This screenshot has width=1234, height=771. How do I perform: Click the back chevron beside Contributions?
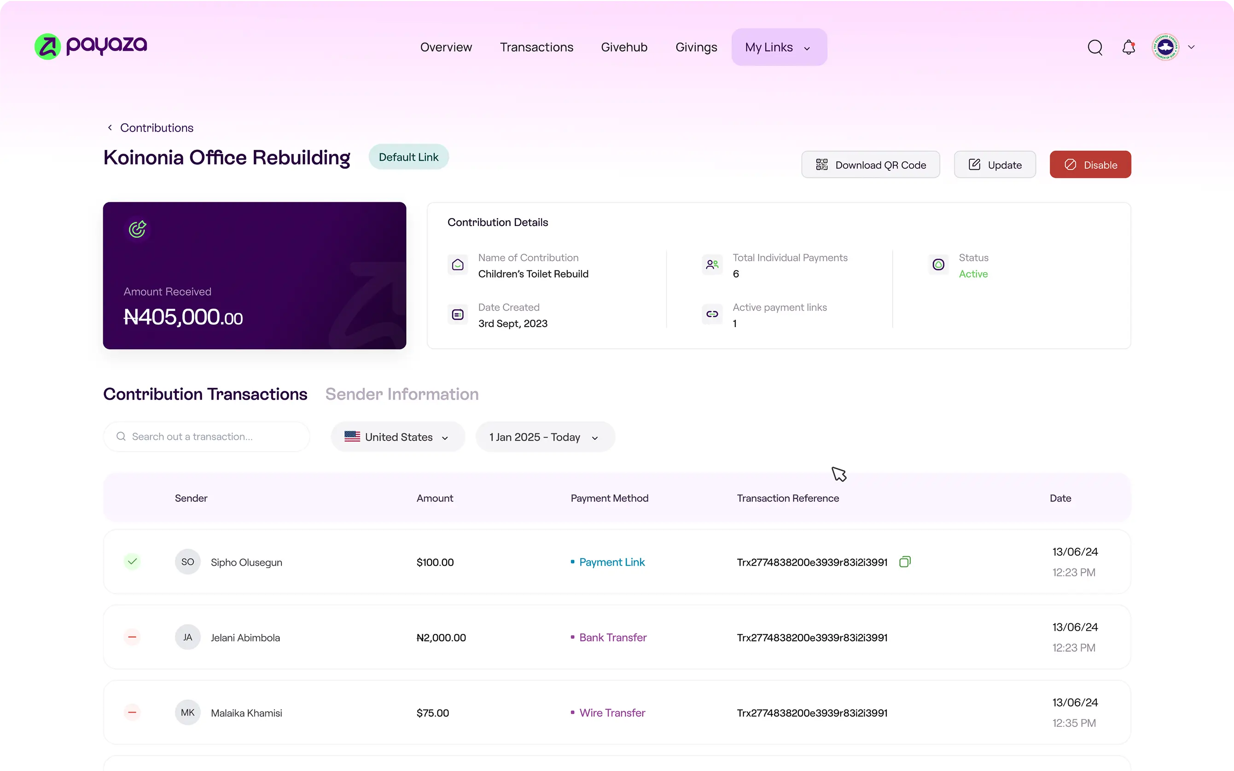(x=110, y=127)
